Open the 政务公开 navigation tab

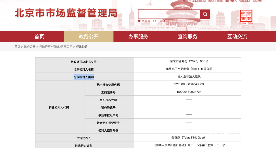point(89,37)
